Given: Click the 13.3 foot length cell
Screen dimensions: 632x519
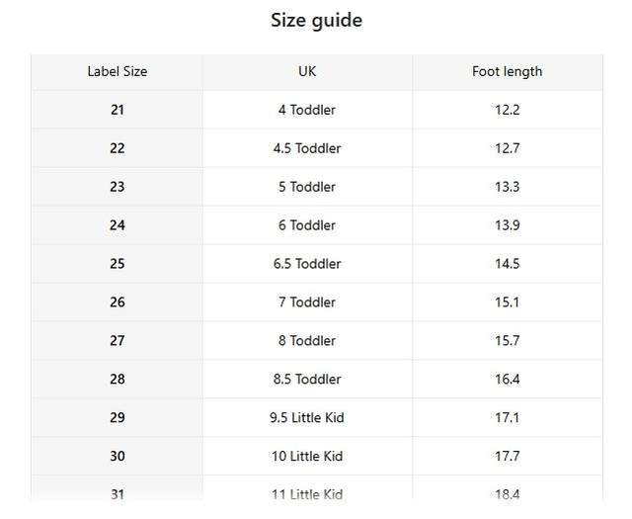Looking at the screenshot, I should click(x=507, y=187).
